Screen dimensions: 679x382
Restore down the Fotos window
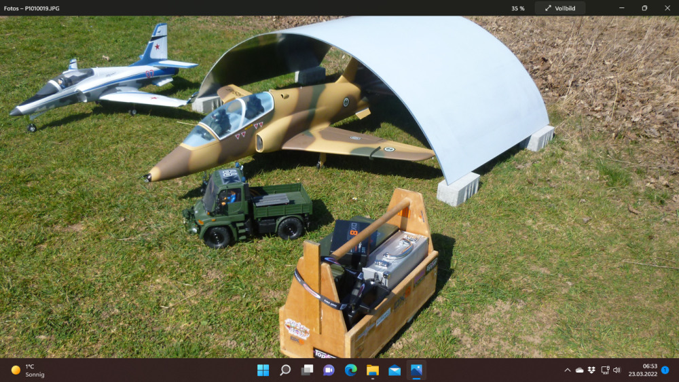click(x=644, y=8)
